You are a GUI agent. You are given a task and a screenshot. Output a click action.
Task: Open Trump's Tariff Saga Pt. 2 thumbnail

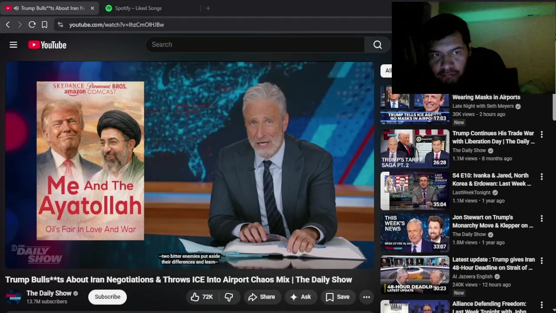click(415, 149)
